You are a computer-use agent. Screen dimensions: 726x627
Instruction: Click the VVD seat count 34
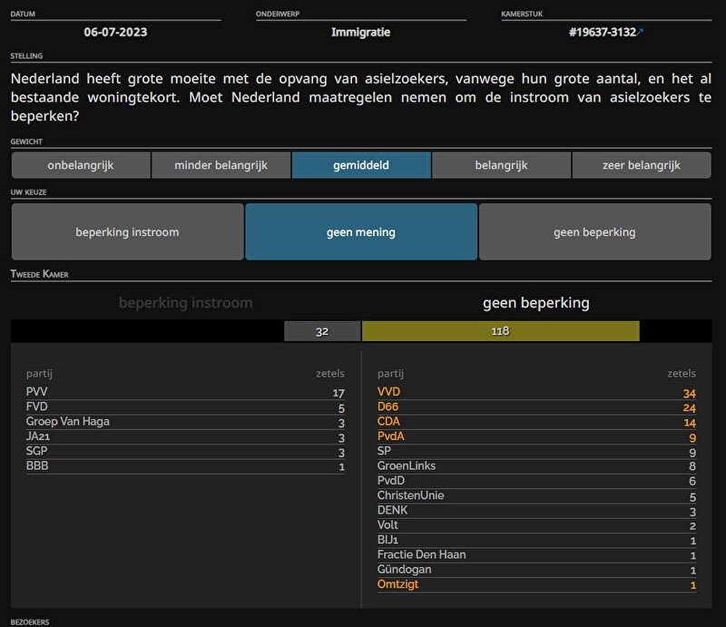point(689,394)
